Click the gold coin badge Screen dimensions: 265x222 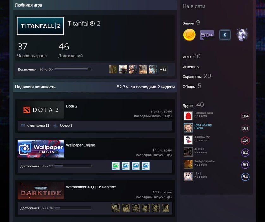pos(189,35)
